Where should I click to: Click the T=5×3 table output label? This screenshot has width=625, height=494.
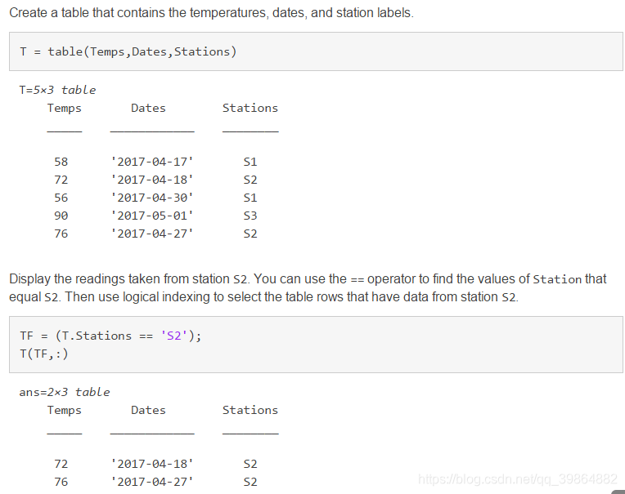[57, 90]
